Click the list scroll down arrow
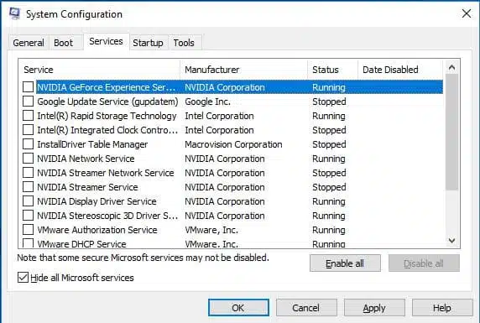 (x=451, y=241)
